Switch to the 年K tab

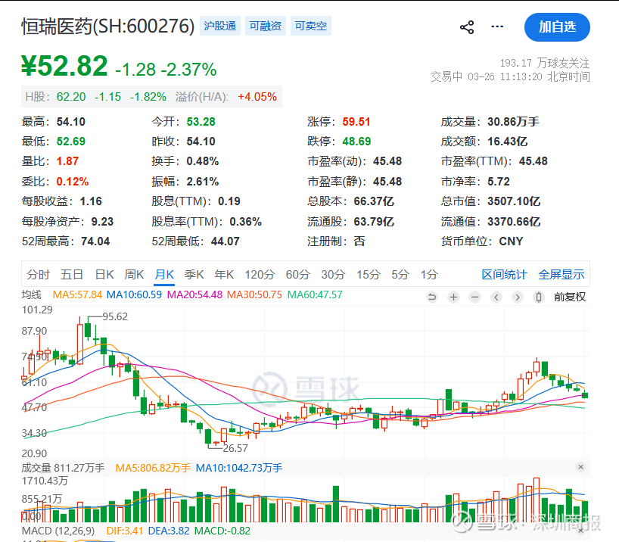click(224, 274)
